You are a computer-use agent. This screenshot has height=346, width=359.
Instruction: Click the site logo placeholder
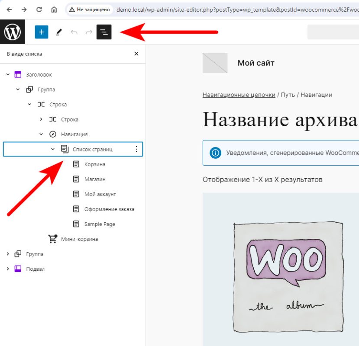[215, 63]
